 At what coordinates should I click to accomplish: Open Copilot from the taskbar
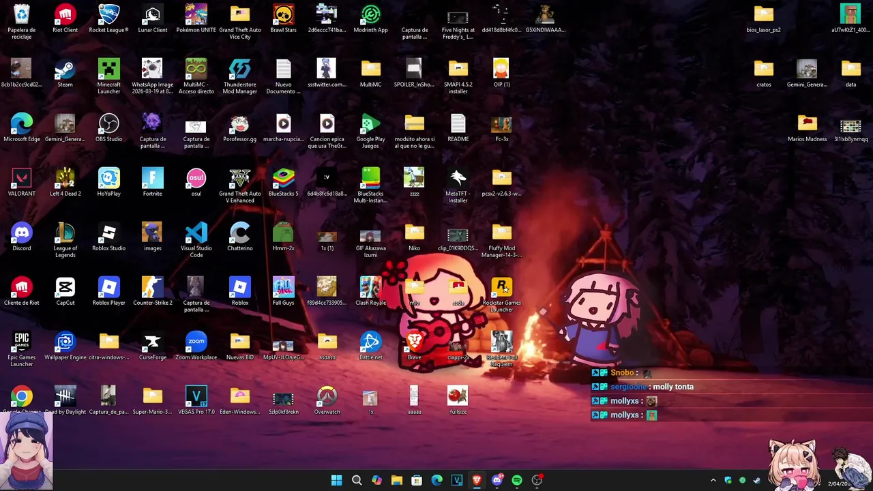376,480
